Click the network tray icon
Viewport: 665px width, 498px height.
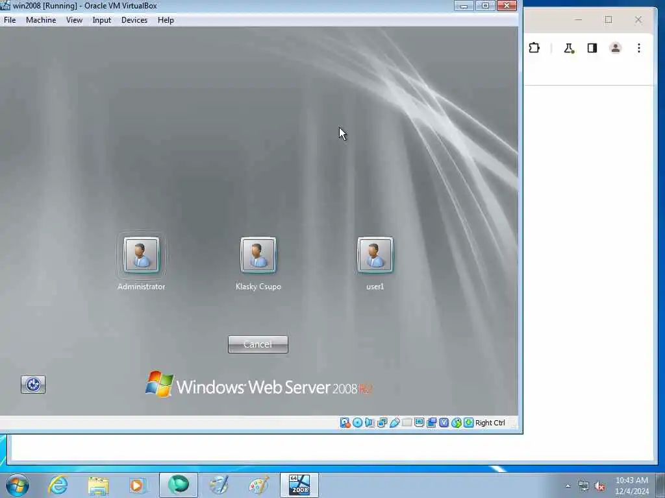click(584, 486)
